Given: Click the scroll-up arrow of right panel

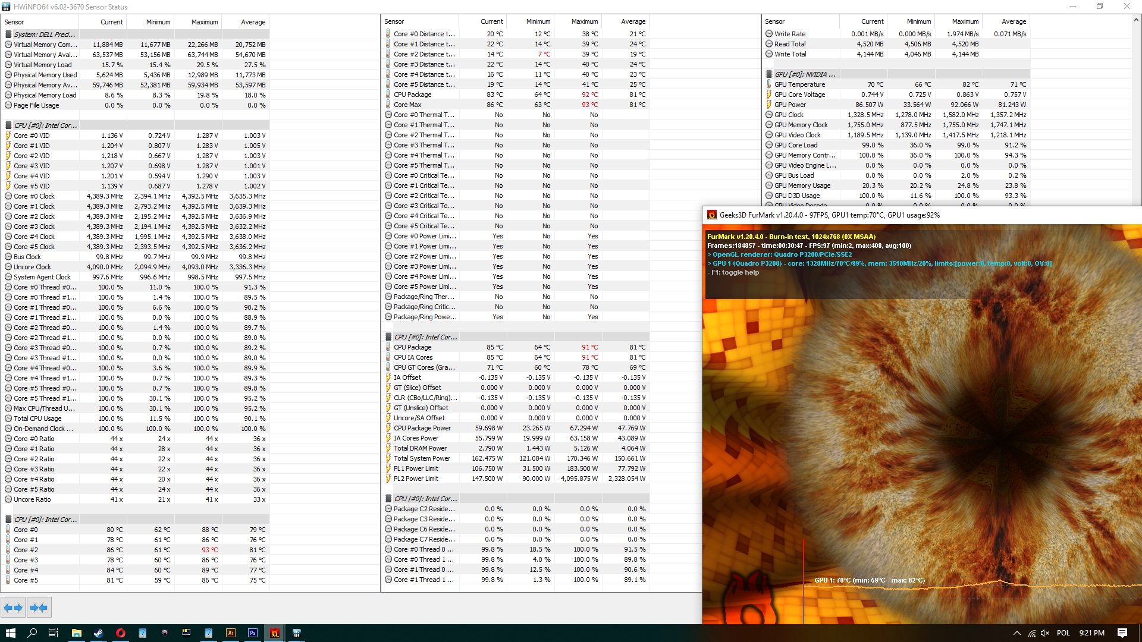Looking at the screenshot, I should pyautogui.click(x=1136, y=20).
